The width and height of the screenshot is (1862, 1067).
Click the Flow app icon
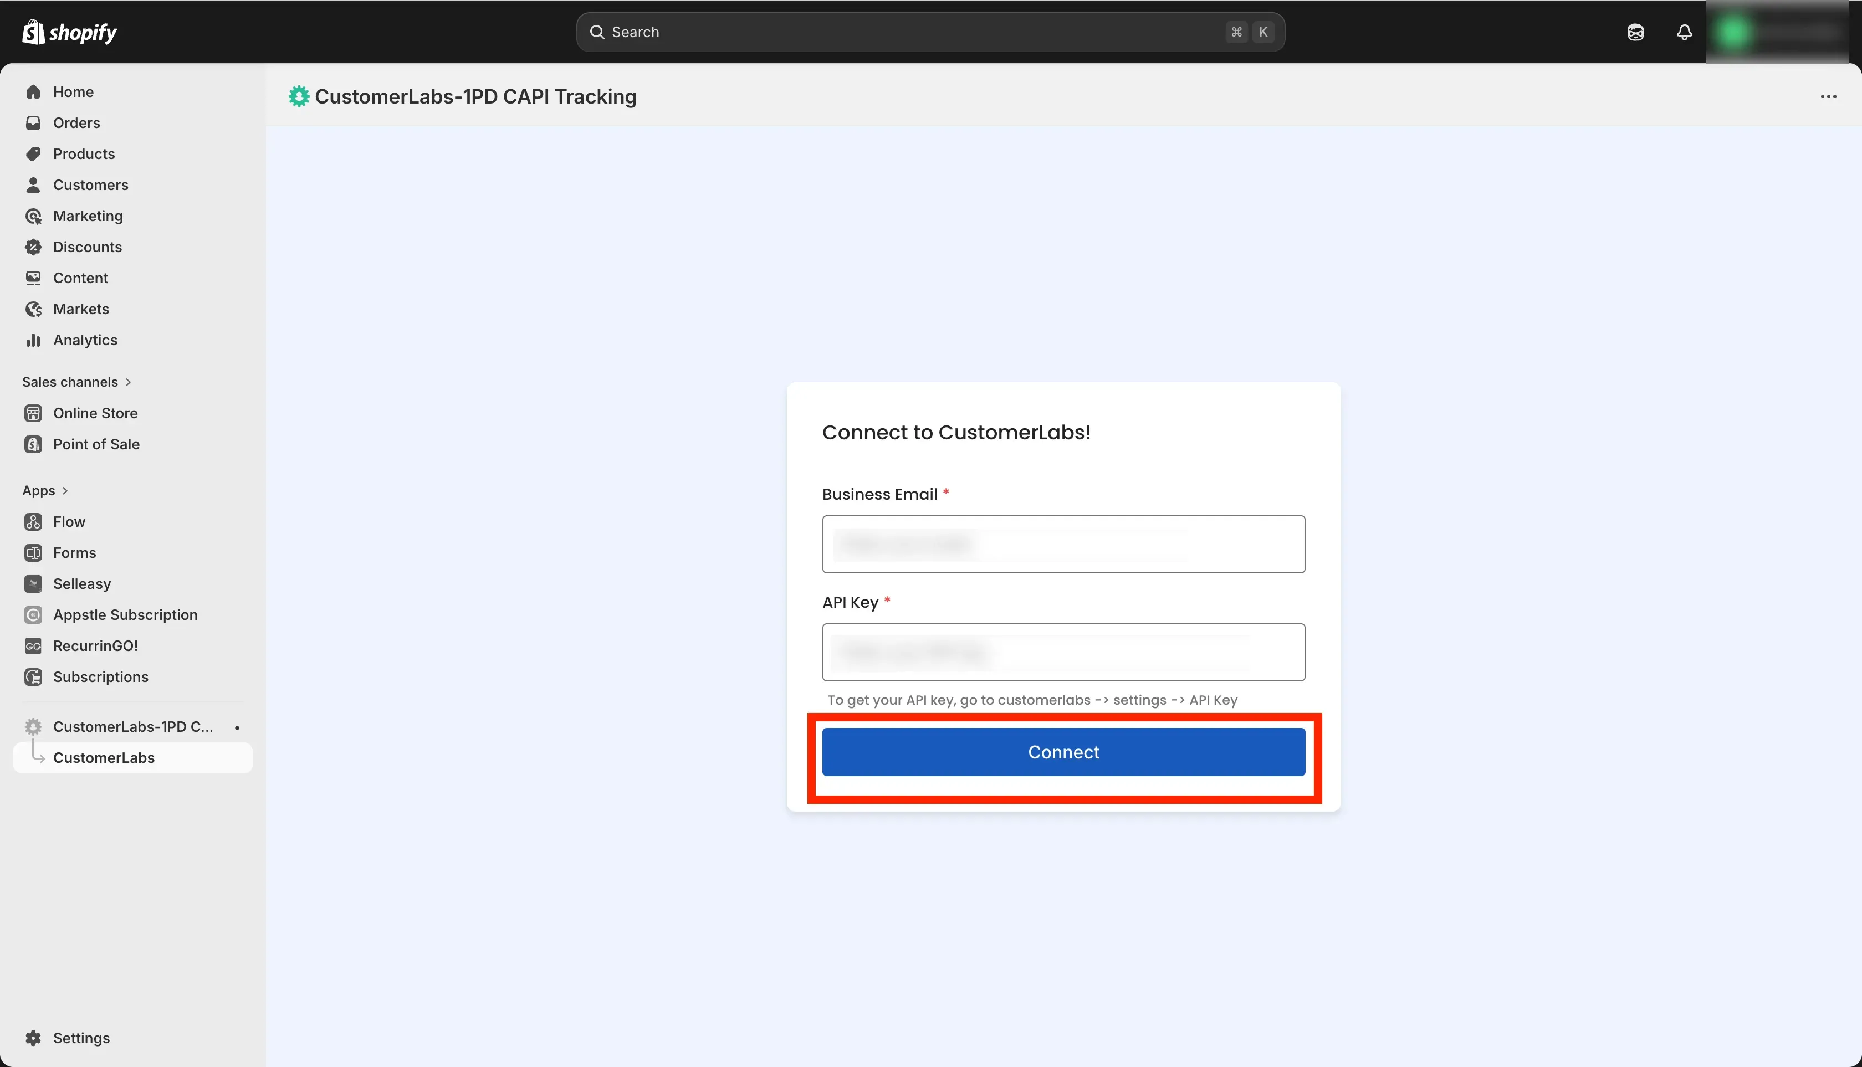click(33, 522)
